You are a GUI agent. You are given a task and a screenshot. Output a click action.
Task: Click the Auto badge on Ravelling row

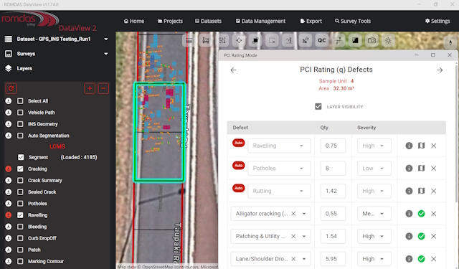(239, 143)
